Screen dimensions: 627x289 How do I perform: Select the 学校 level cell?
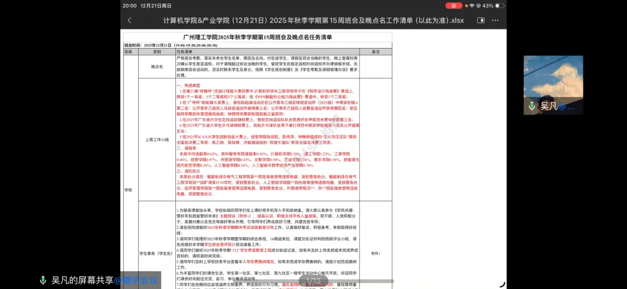[x=128, y=189]
